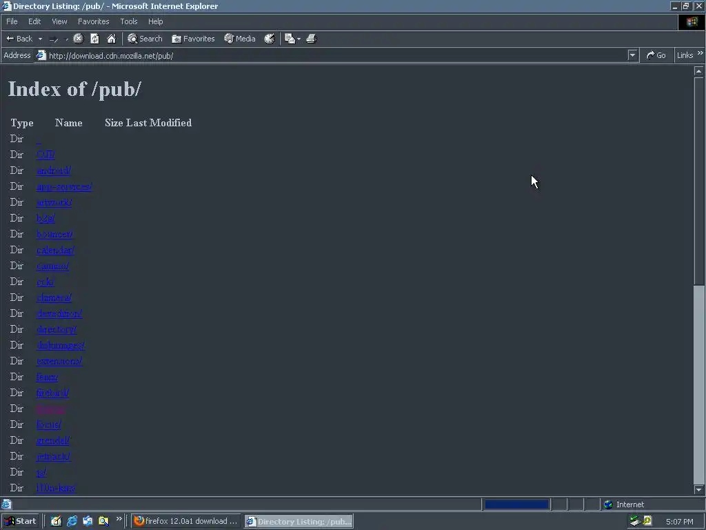706x530 pixels.
Task: Open the visited purple firefox/ link
Action: (51, 409)
